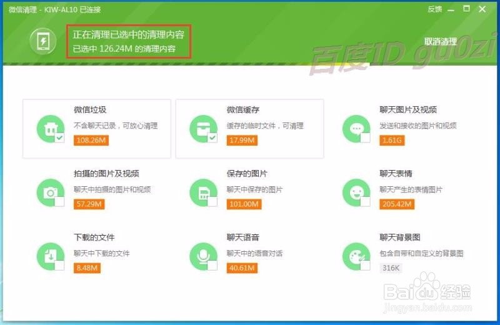Click the saved pictures SD card icon
The width and height of the screenshot is (500, 325).
[x=203, y=192]
